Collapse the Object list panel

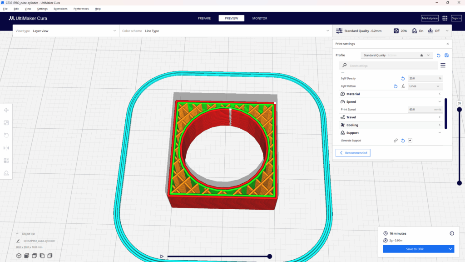pos(17,233)
